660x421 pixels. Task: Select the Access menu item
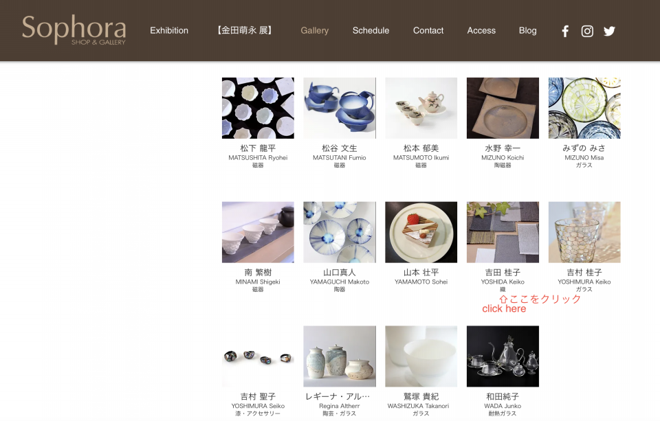point(481,31)
